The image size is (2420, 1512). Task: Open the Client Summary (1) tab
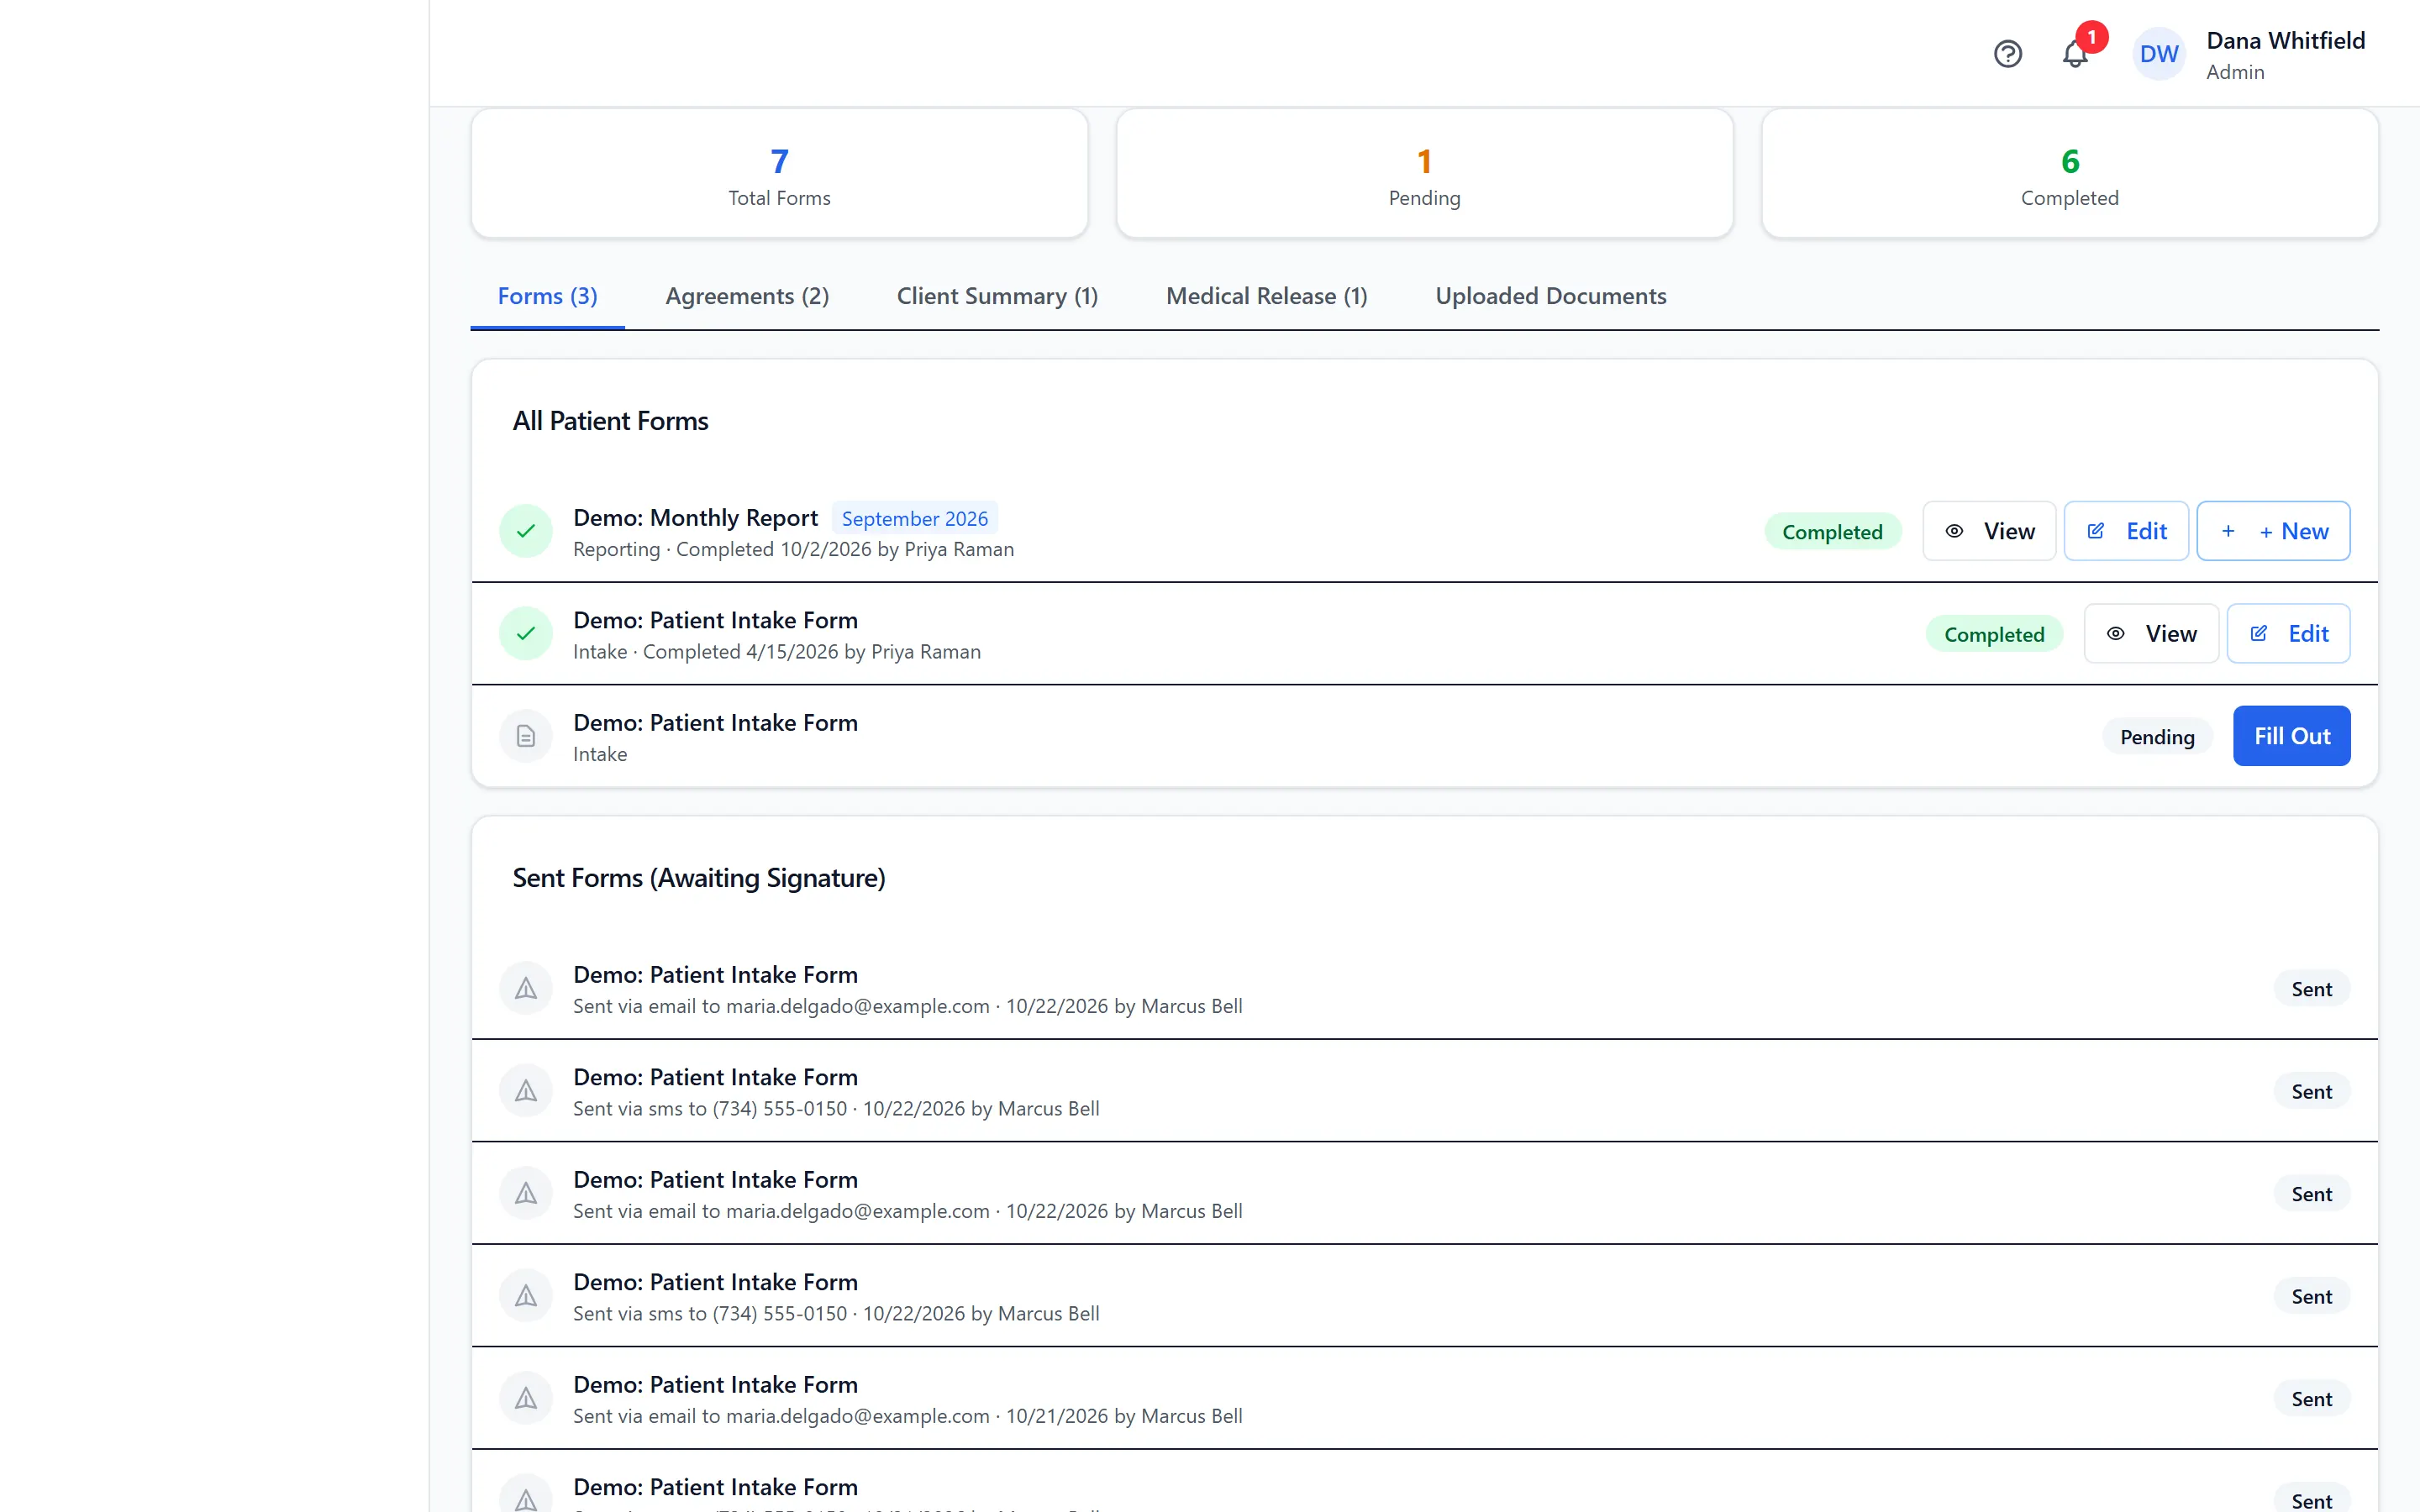[997, 296]
